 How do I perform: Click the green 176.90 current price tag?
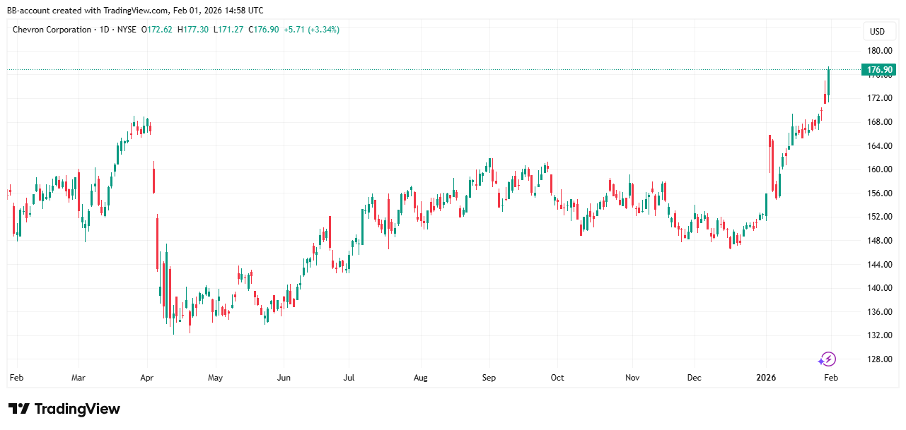click(x=878, y=69)
